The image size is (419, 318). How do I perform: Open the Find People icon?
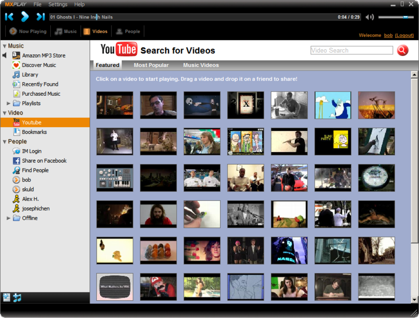[16, 170]
